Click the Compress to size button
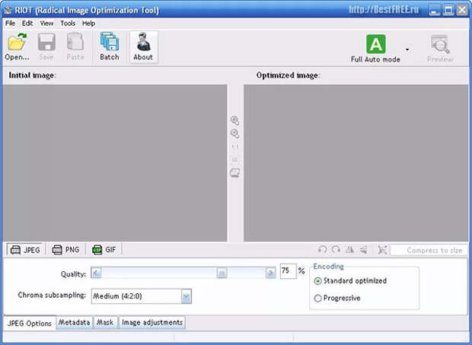The image size is (472, 345). (429, 250)
